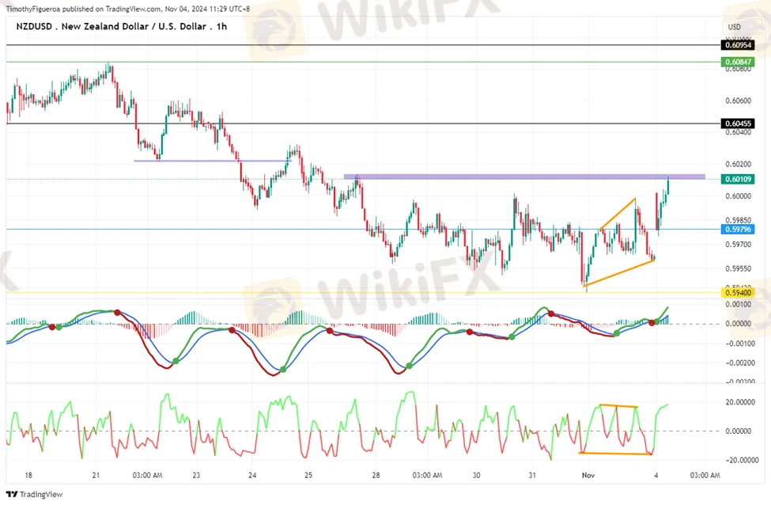Click the NZDUSD chart title
771x505 pixels.
(x=122, y=27)
